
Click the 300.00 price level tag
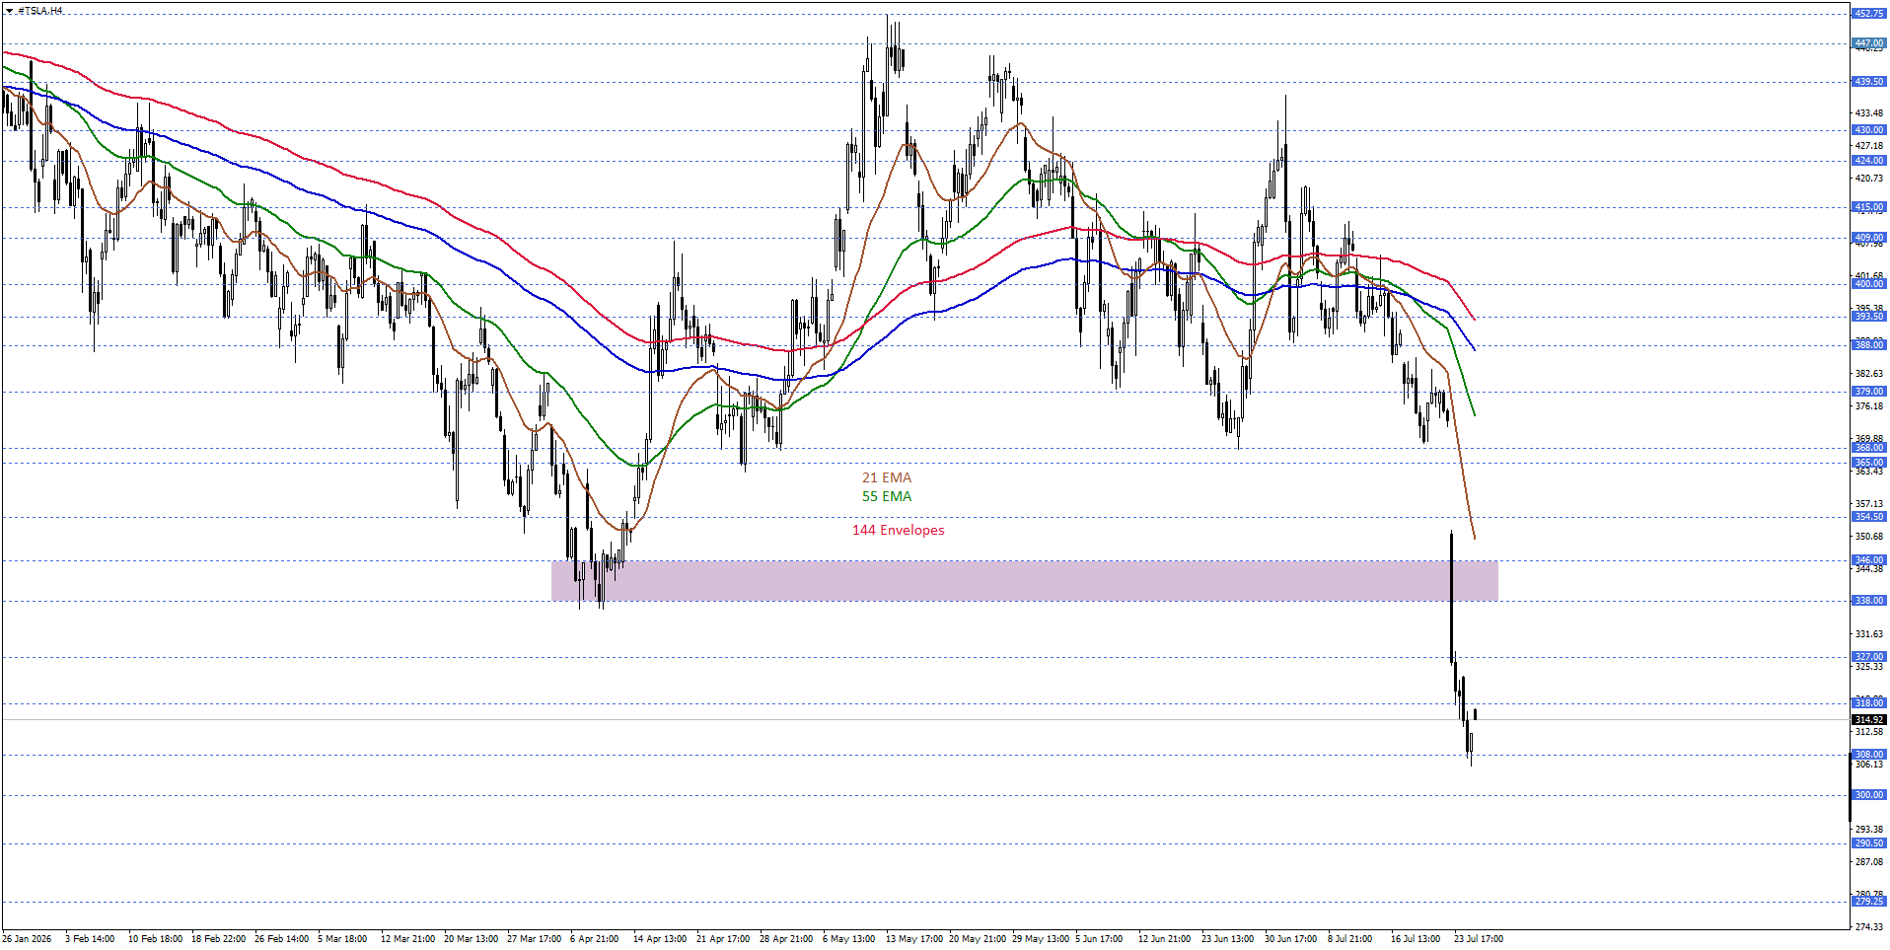1869,795
